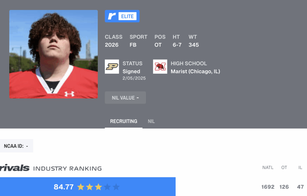This screenshot has height=196, width=307.
Task: Click the NATL column header
Action: pyautogui.click(x=268, y=168)
